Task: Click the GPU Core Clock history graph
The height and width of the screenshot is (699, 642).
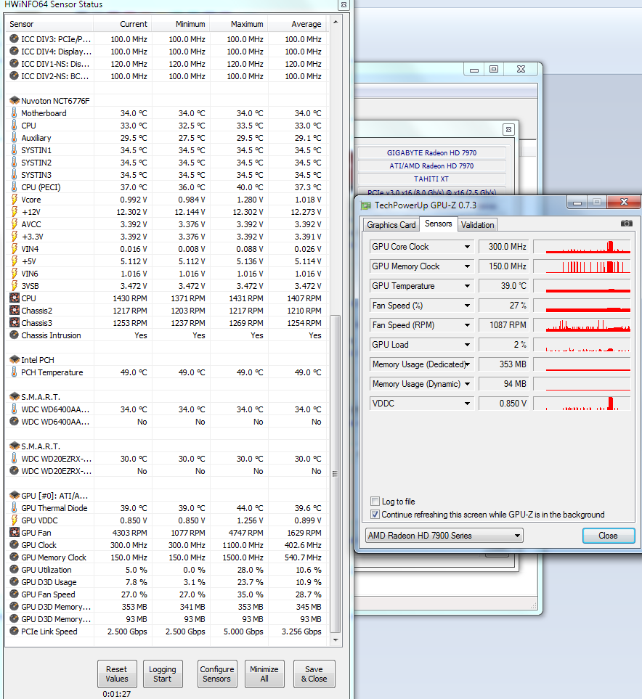Action: point(582,247)
